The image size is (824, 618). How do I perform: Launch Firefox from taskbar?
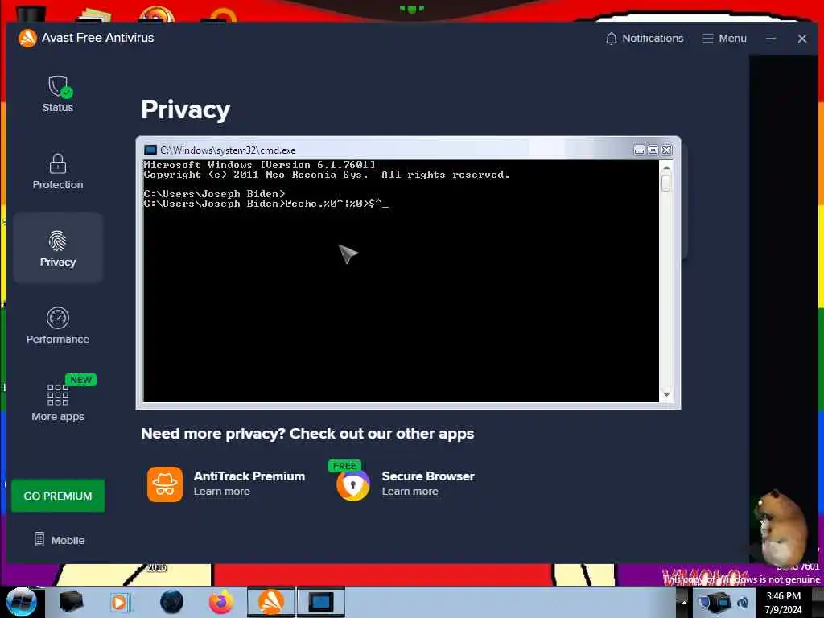221,602
